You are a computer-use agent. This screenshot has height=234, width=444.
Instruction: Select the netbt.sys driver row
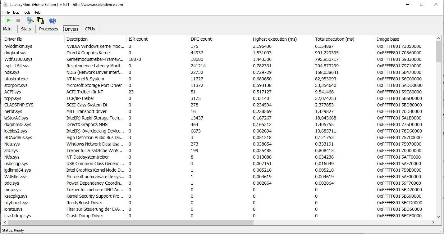click(x=219, y=111)
